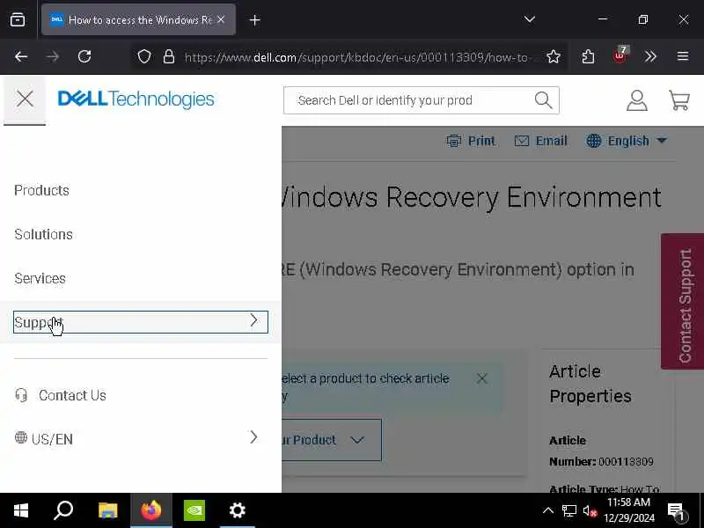The width and height of the screenshot is (704, 528).
Task: Open the shopping cart icon
Action: pyautogui.click(x=678, y=100)
